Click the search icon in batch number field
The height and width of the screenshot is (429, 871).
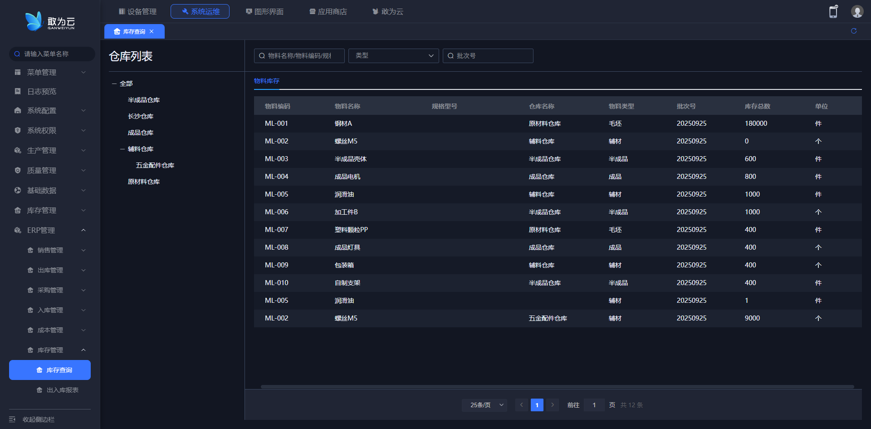pos(450,56)
